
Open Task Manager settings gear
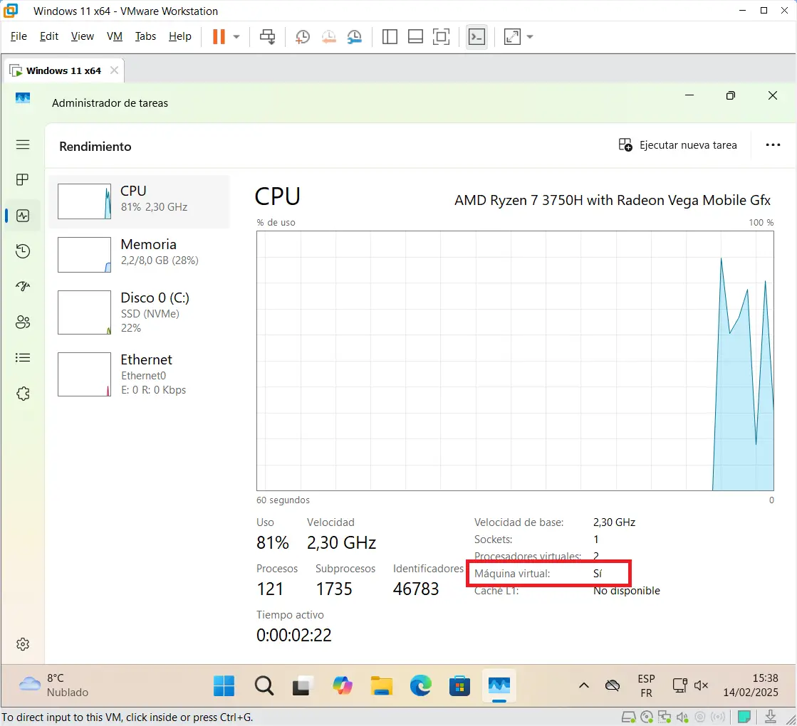23,644
